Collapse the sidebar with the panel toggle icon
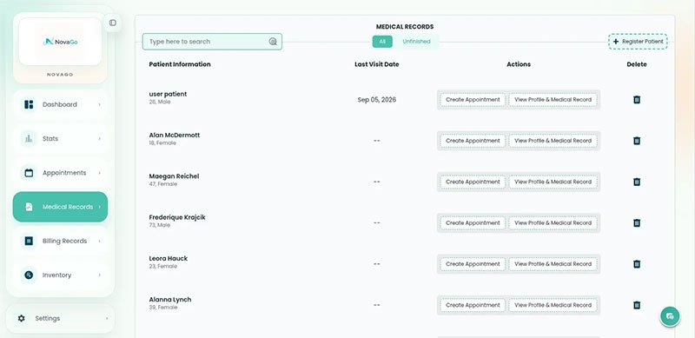This screenshot has height=338, width=695. [113, 23]
